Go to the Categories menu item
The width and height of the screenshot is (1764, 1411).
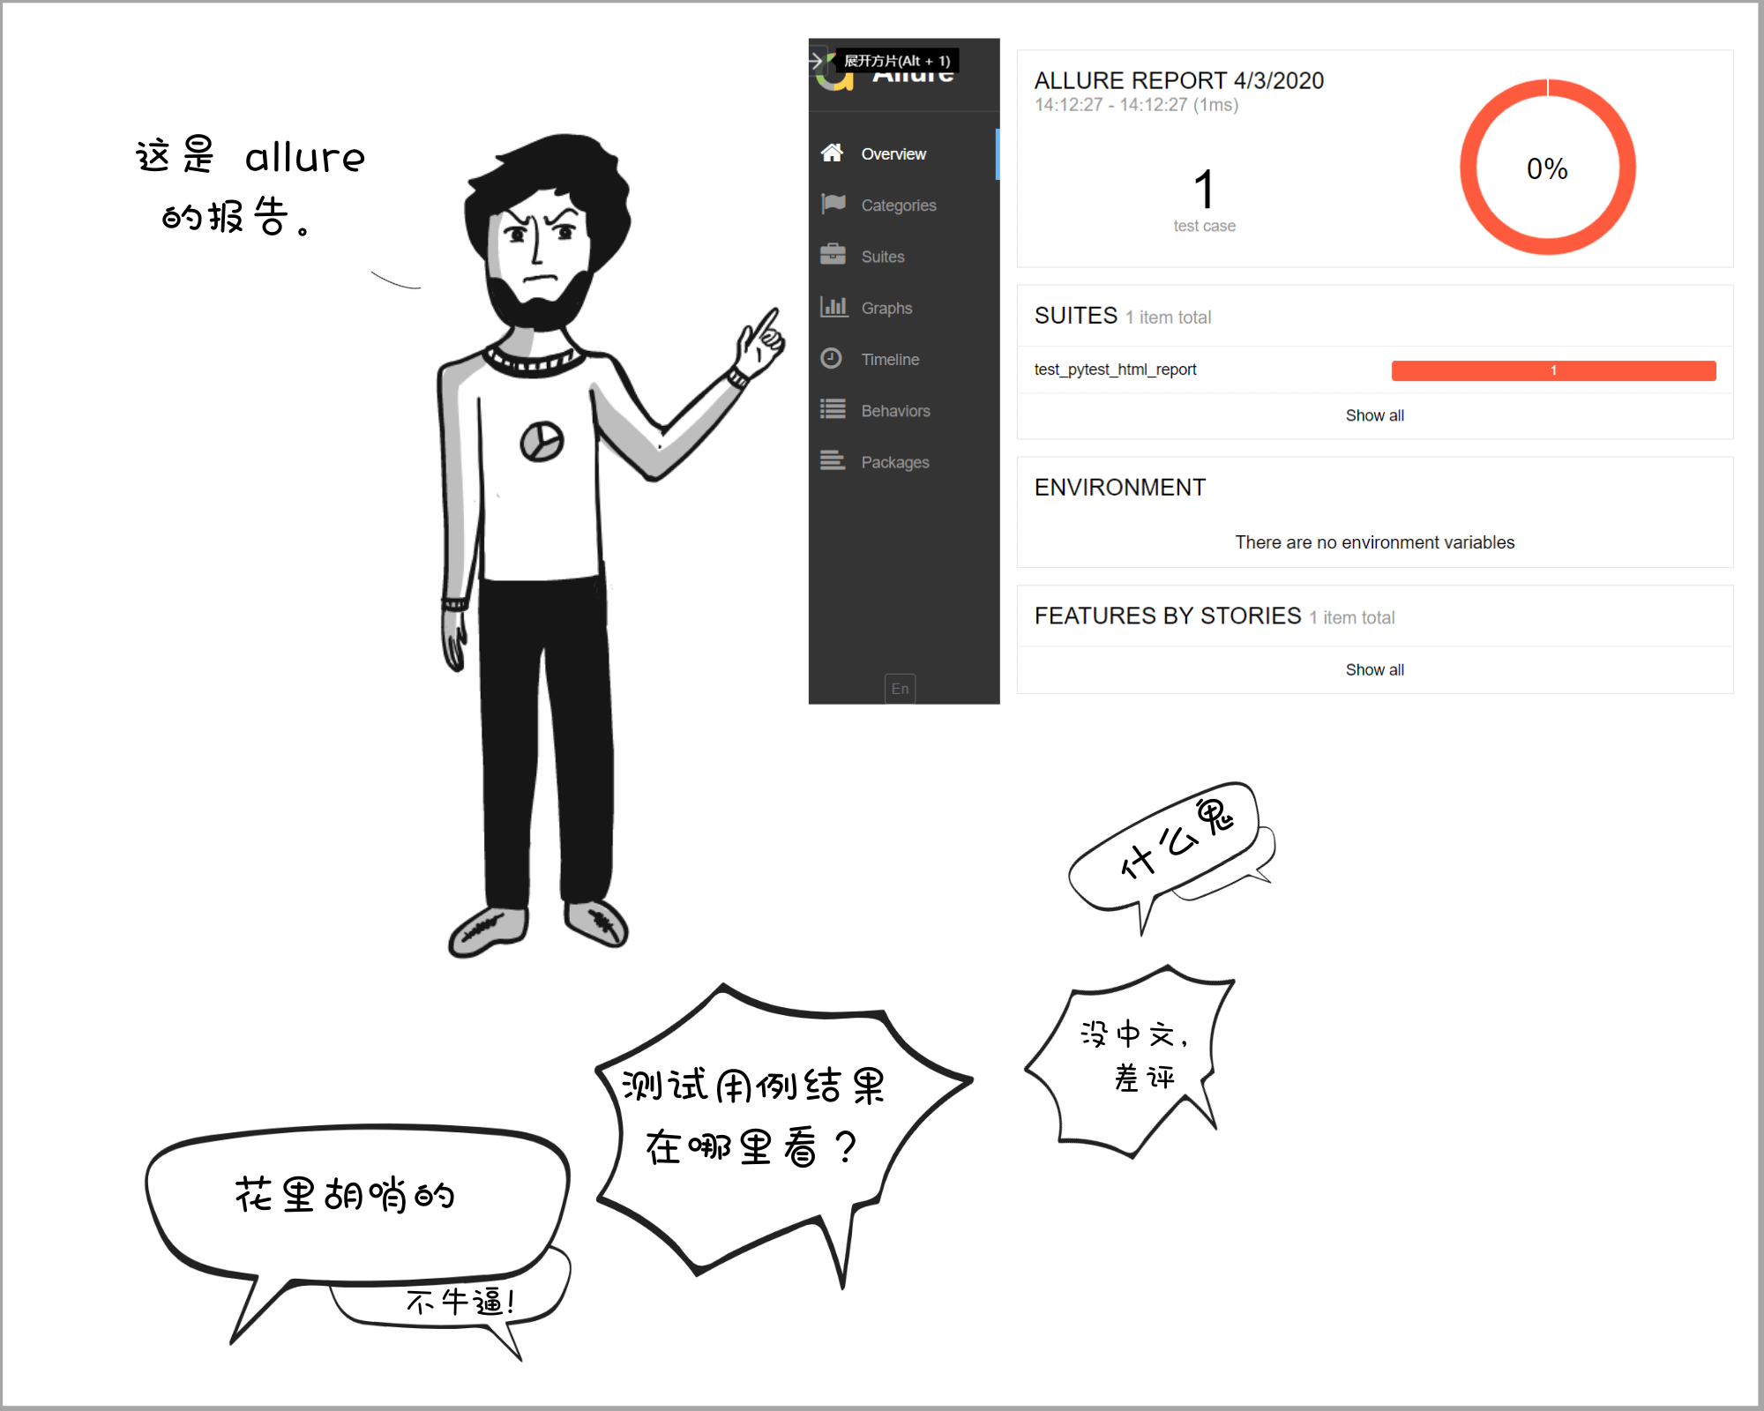coord(898,205)
